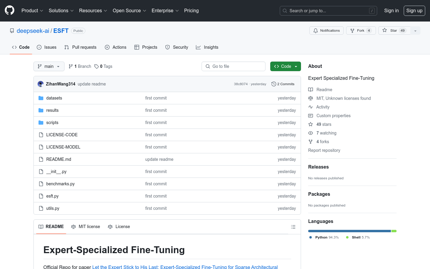Viewport: 430px width, 269px height.
Task: Click the results folder icon
Action: point(41,110)
